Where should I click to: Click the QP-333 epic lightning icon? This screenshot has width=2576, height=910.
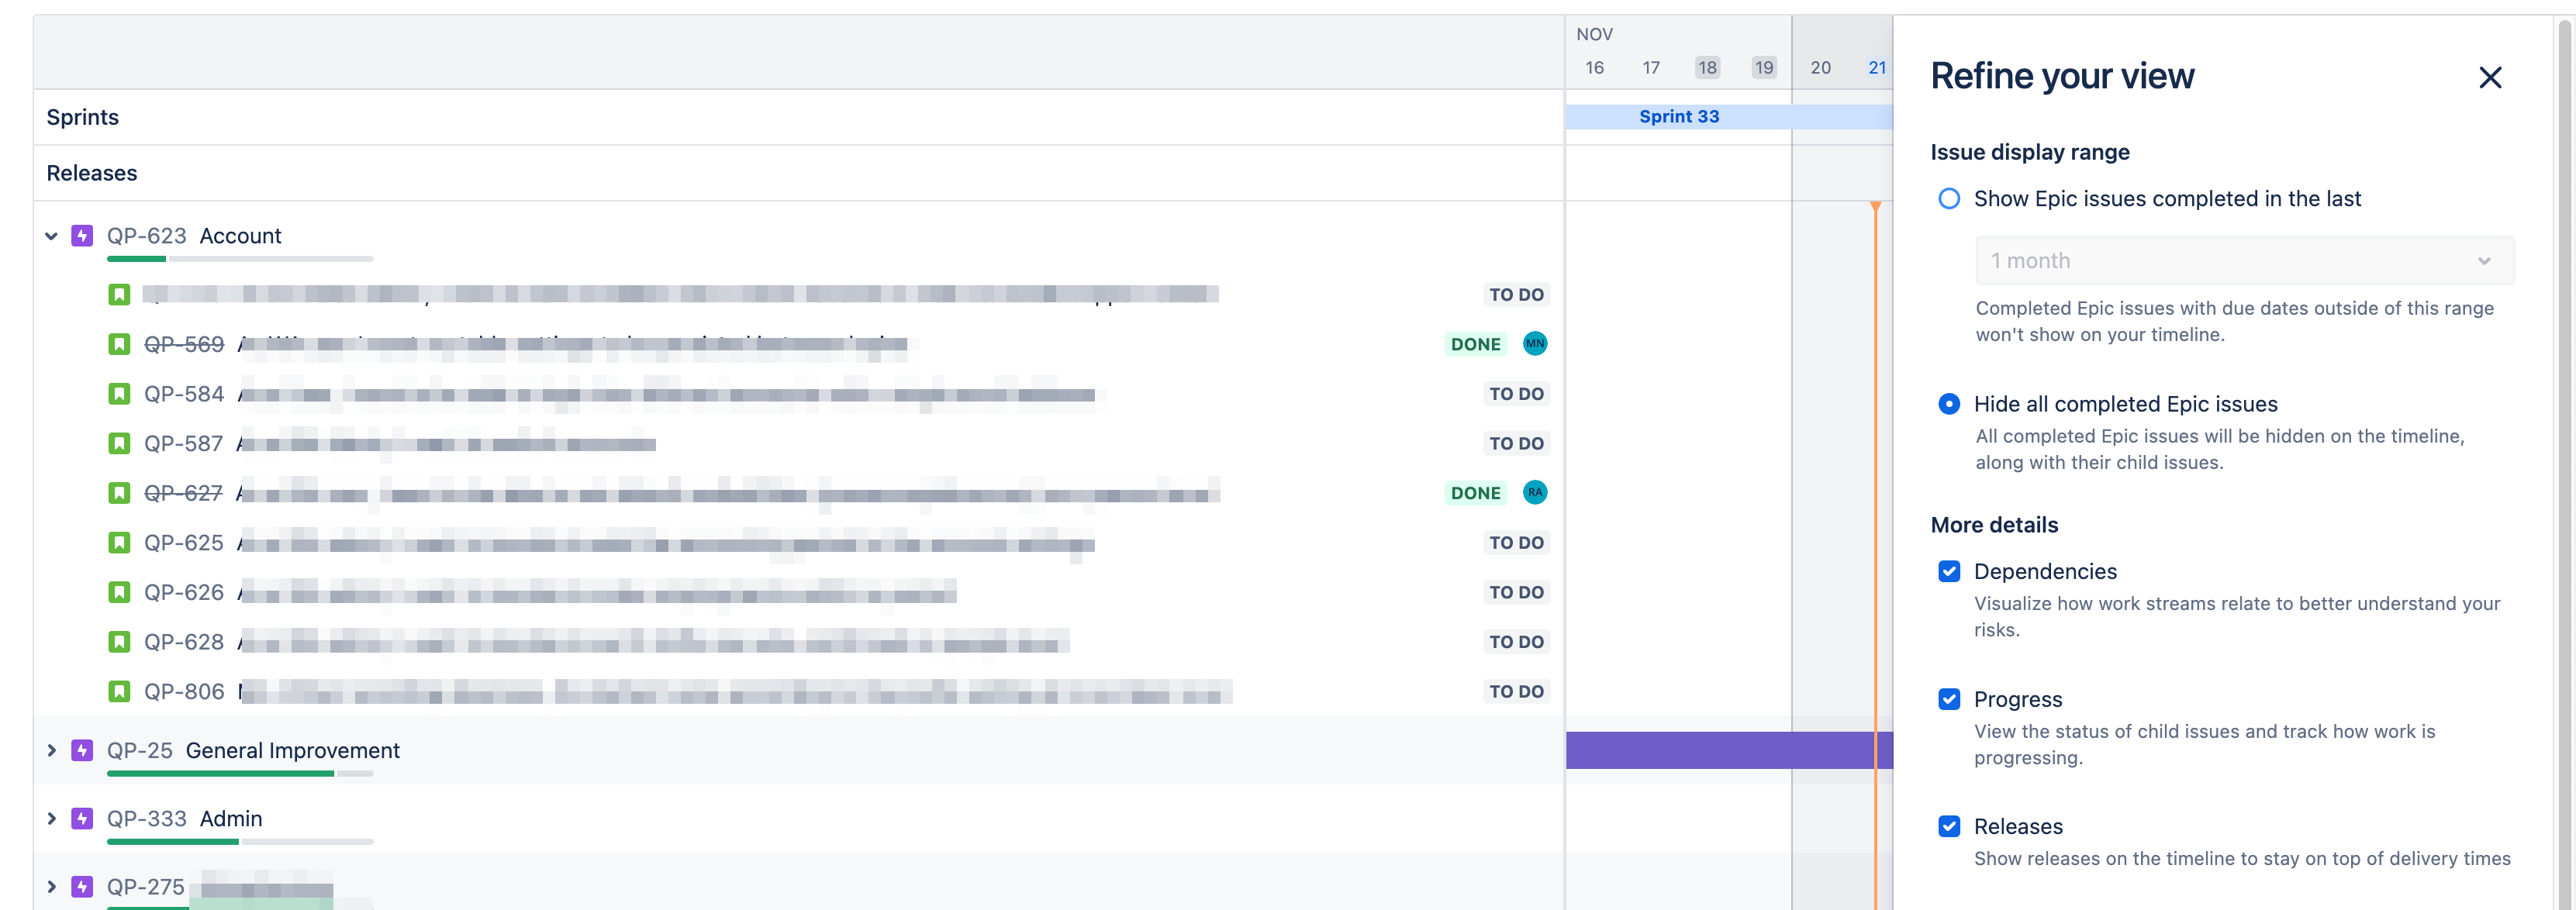point(82,818)
